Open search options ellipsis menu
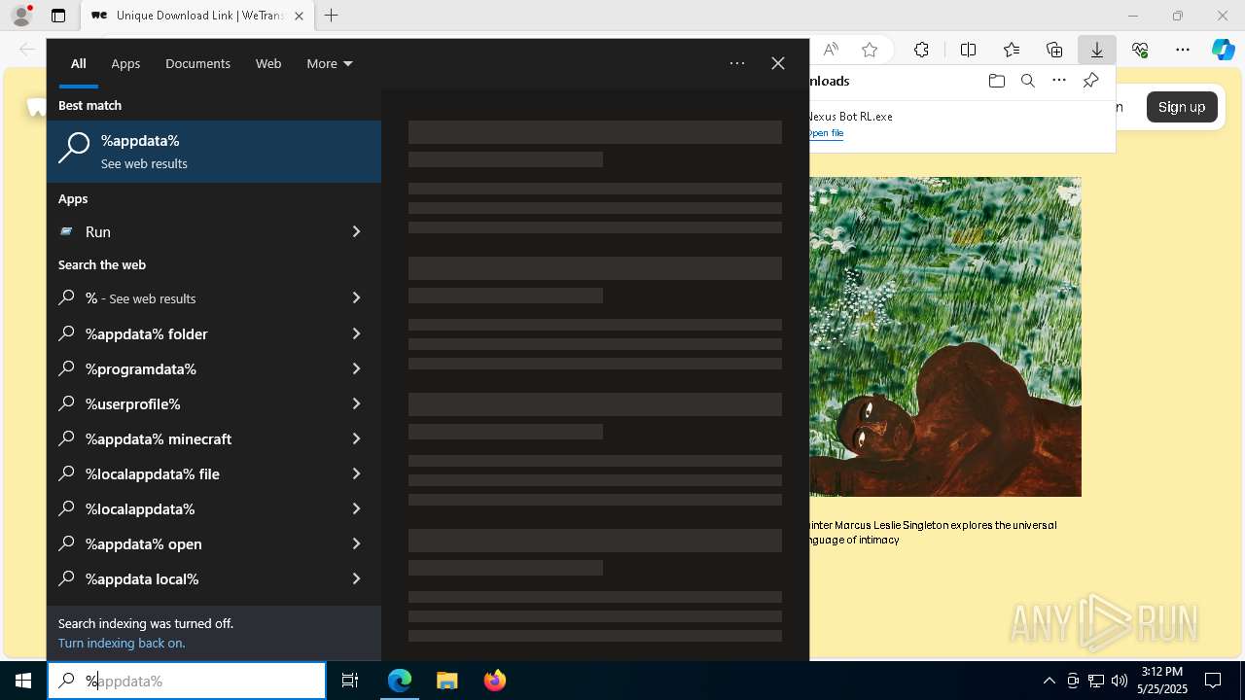1245x700 pixels. pyautogui.click(x=737, y=63)
